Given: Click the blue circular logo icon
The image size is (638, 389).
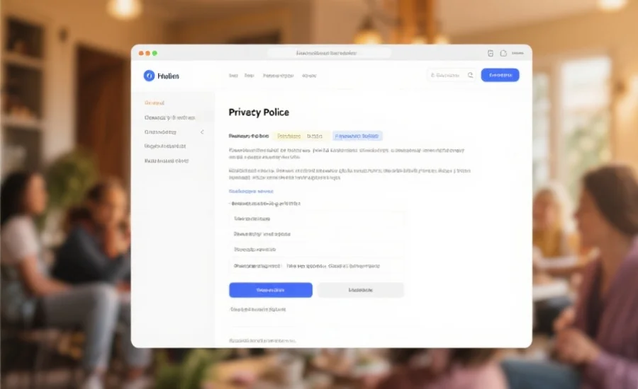Looking at the screenshot, I should coord(149,76).
